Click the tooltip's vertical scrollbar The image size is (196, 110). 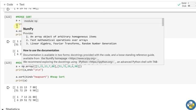(x=163, y=22)
